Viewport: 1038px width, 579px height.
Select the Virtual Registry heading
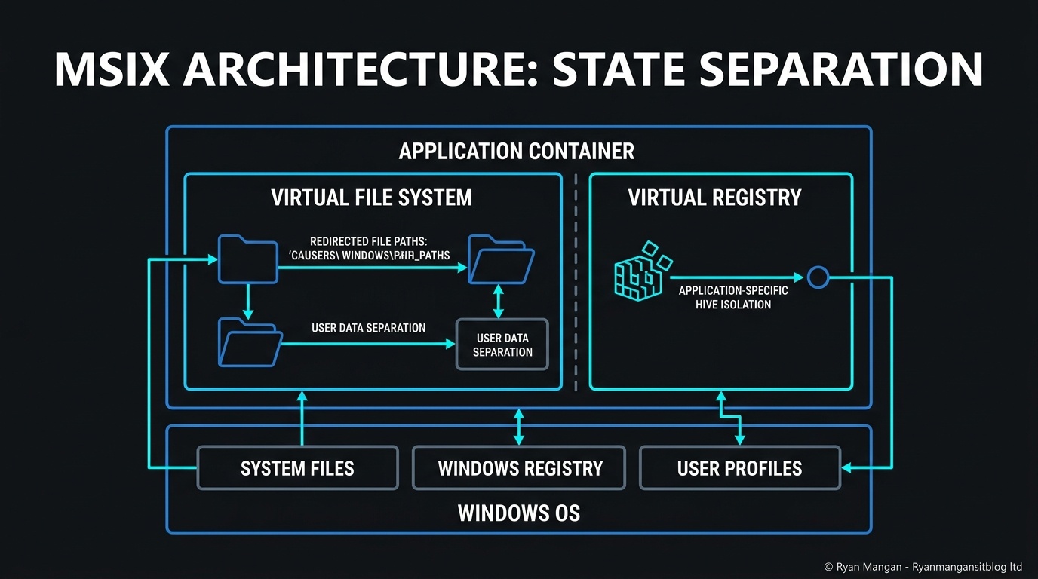[x=714, y=198]
